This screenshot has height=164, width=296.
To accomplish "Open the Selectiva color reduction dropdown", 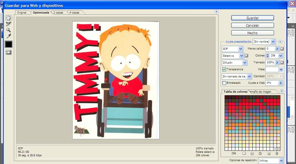I will pyautogui.click(x=241, y=56).
